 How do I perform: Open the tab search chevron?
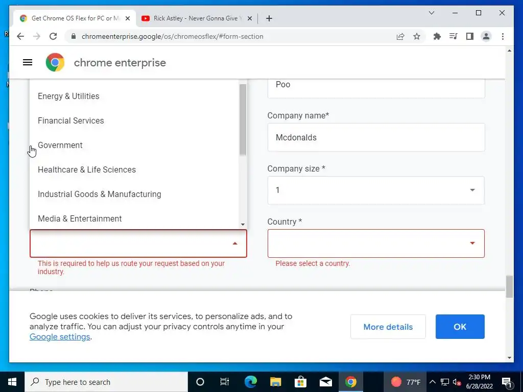pyautogui.click(x=431, y=13)
